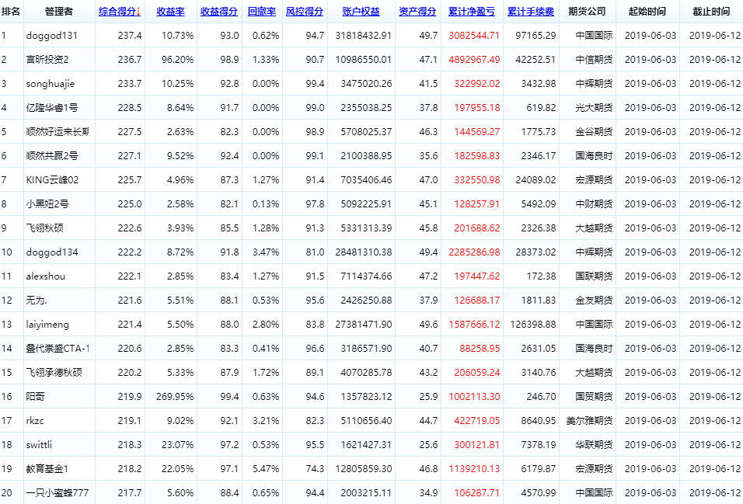Viewport: 743px width, 504px height.
Task: Click futures company 中财期货
Action: [594, 204]
